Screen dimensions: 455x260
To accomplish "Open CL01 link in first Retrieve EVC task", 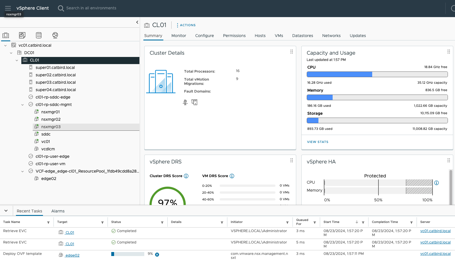I will [70, 232].
